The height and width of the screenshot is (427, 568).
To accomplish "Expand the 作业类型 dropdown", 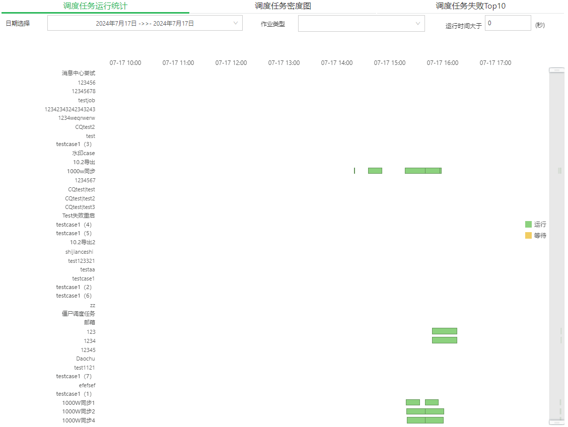I will [x=361, y=24].
